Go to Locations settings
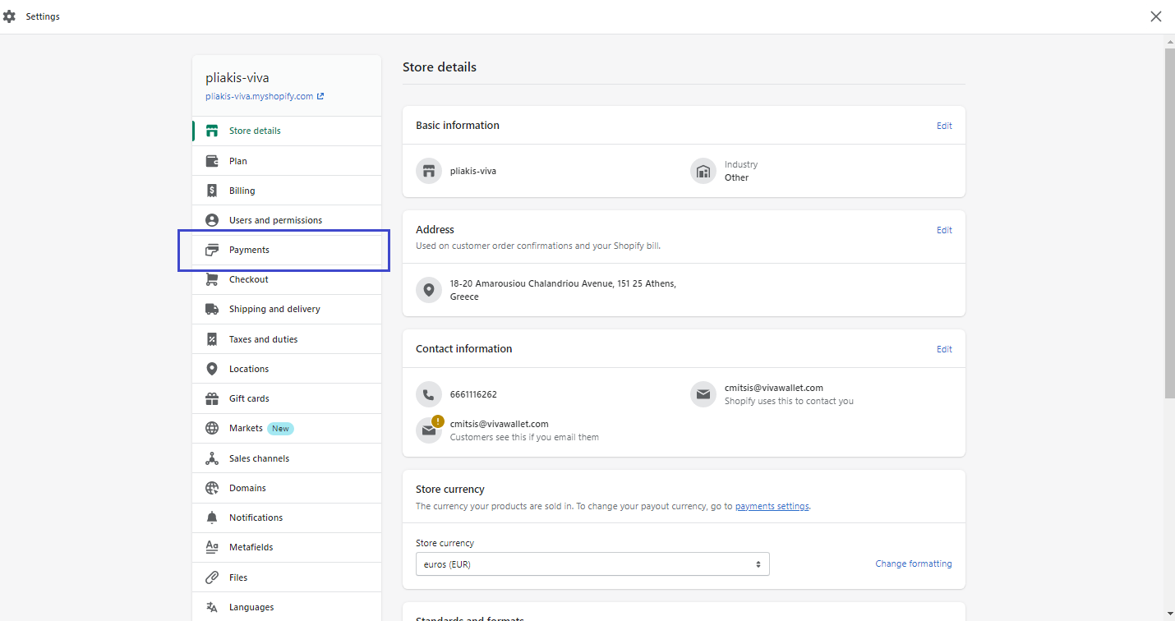Viewport: 1175px width, 621px height. (x=287, y=369)
